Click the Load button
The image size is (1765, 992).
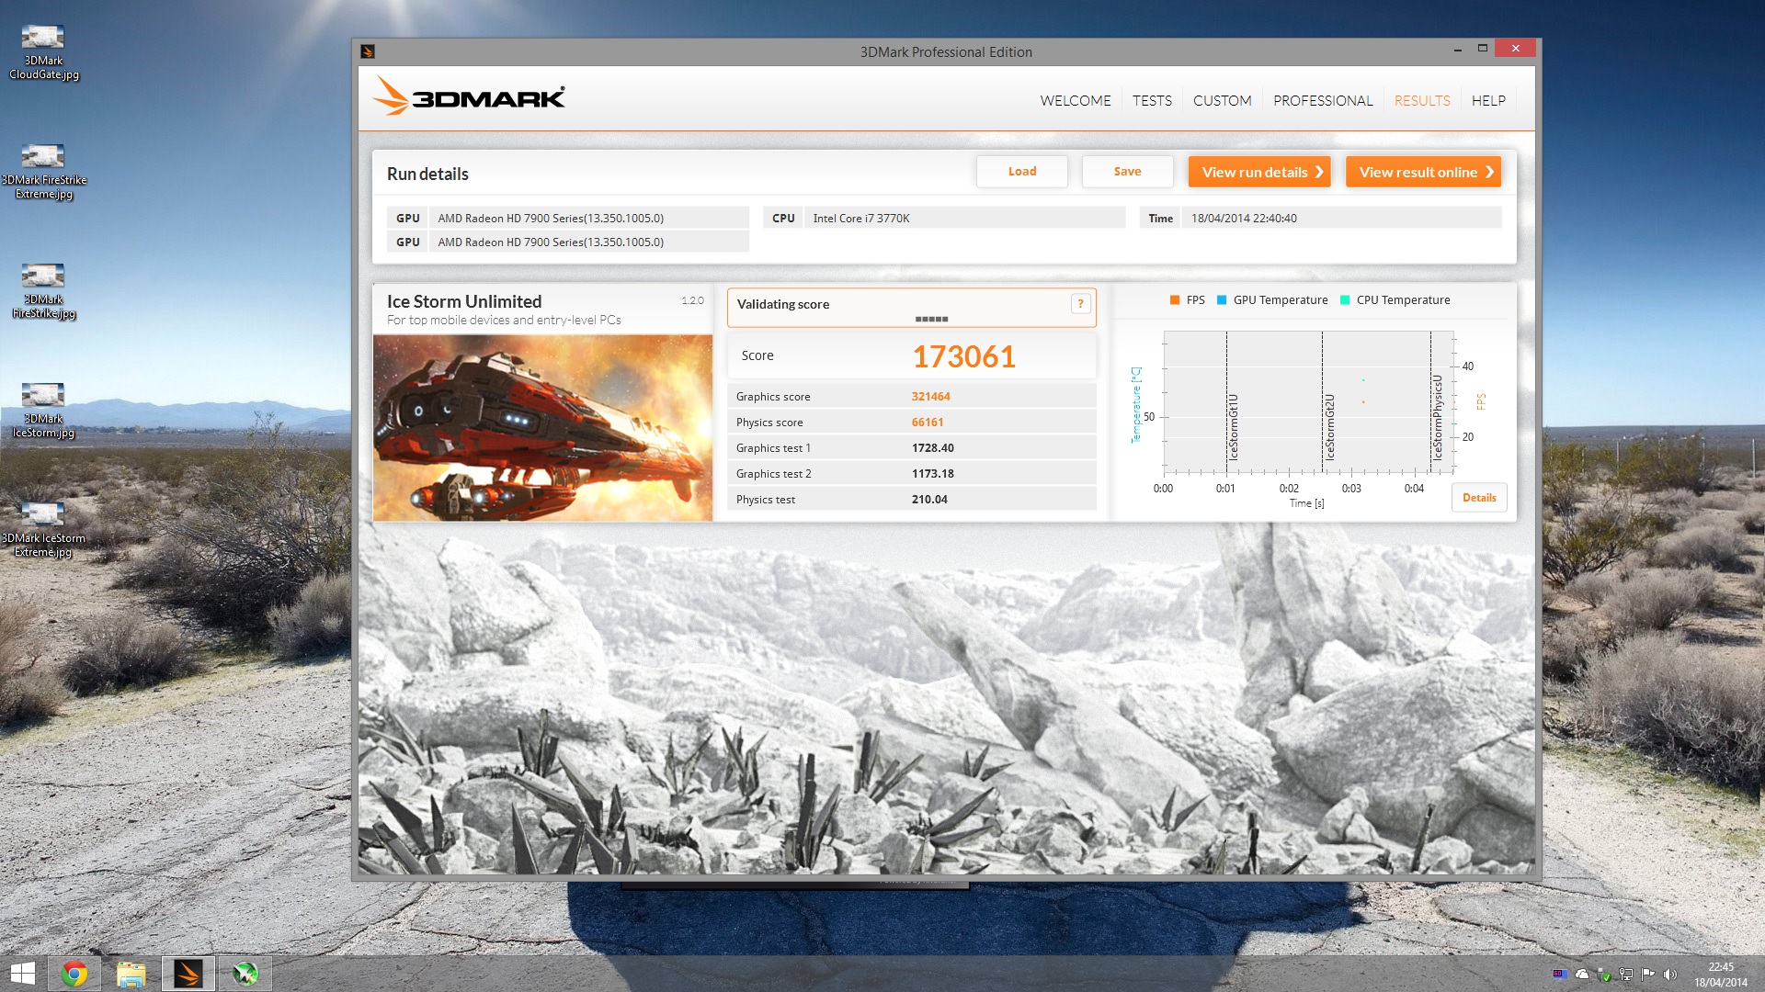(x=1022, y=172)
